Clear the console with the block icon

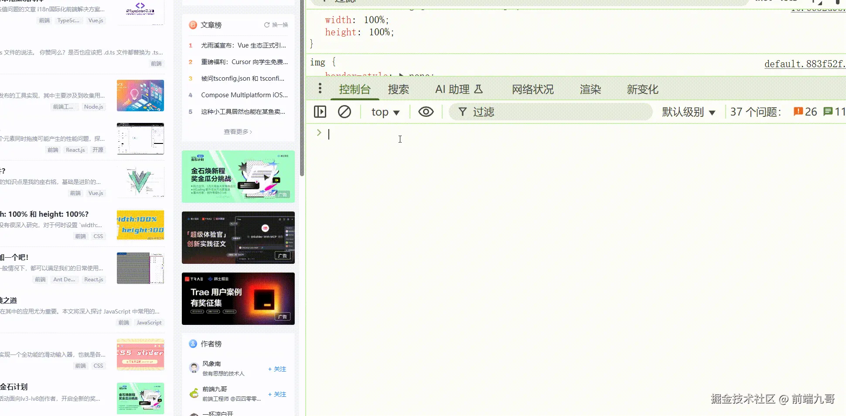pyautogui.click(x=345, y=112)
